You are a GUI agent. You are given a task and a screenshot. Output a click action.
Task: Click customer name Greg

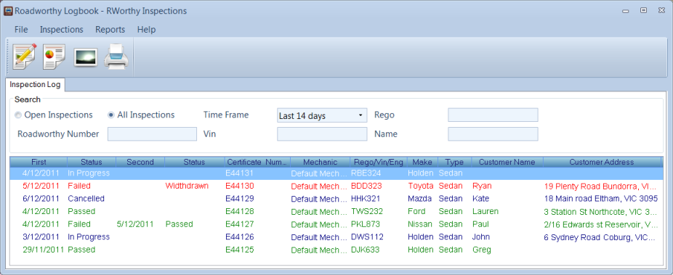pyautogui.click(x=482, y=250)
